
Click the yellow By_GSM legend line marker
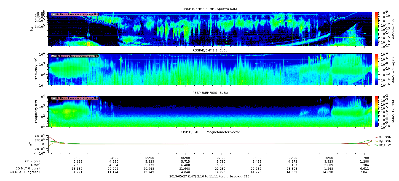[376, 141]
